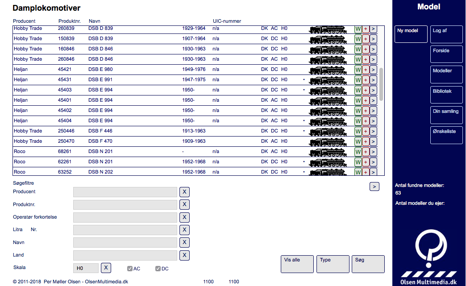The image size is (466, 286).
Task: Create a new model with Ny model
Action: 411,34
